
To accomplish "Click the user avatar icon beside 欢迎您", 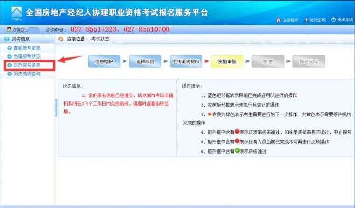I will 9,29.
